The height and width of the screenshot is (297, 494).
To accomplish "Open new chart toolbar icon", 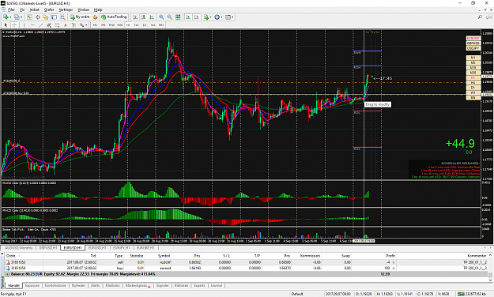I will coord(6,17).
